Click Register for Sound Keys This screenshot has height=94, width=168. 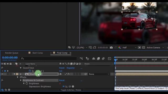[x=71, y=68]
